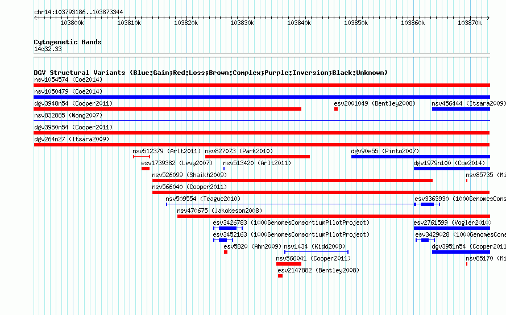Viewport: 506px width, 315px height.
Task: Click the esv3429028 blue glyph block
Action: (x=425, y=240)
